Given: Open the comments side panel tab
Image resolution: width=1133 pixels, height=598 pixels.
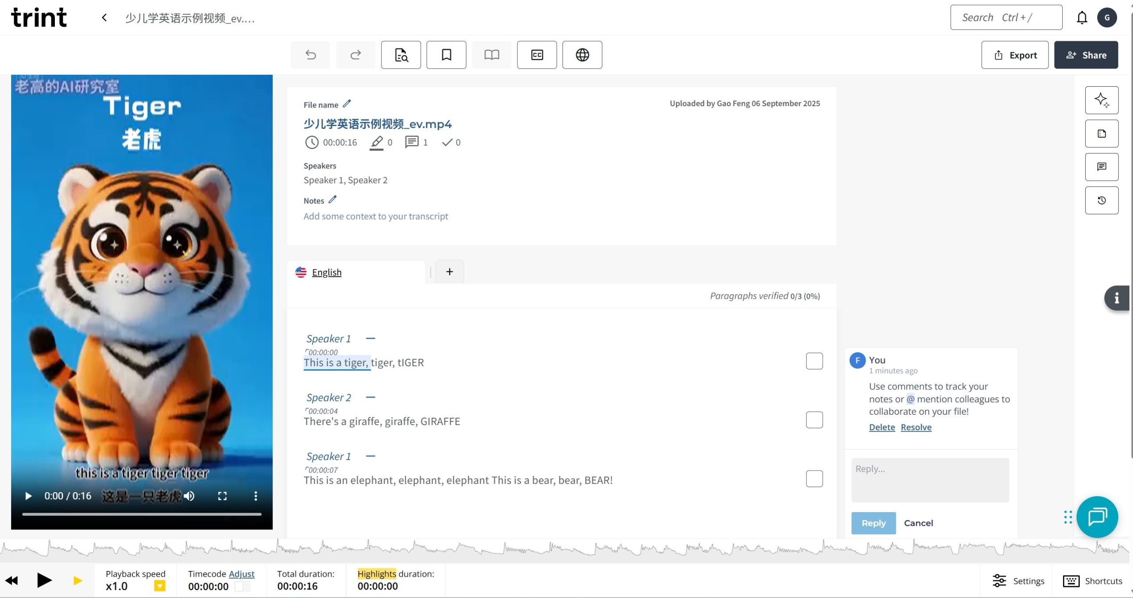Looking at the screenshot, I should point(1101,167).
